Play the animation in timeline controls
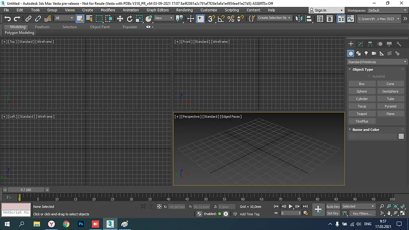Image resolution: width=409 pixels, height=230 pixels. click(x=290, y=206)
